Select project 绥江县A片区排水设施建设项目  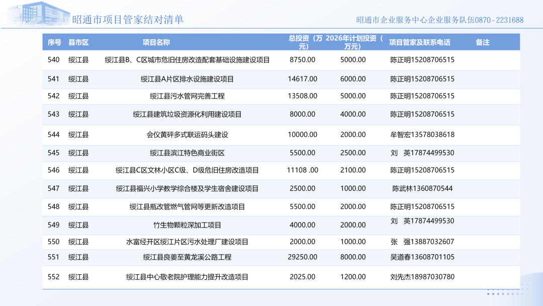[x=188, y=79]
